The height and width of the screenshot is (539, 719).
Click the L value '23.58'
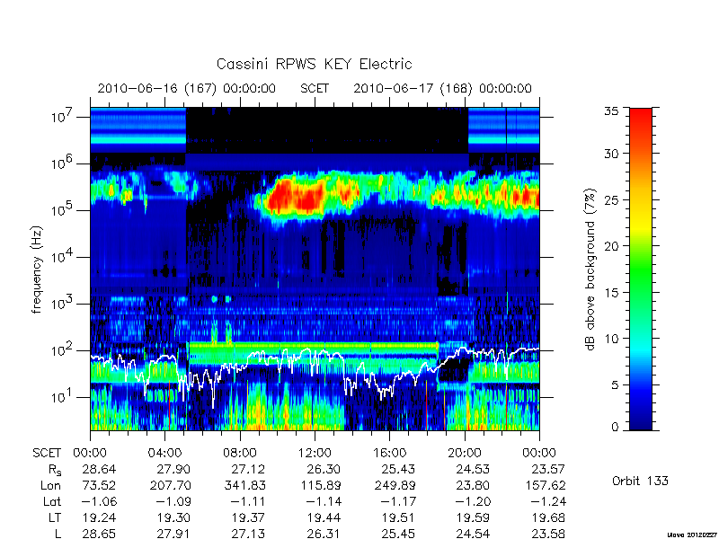coord(547,534)
